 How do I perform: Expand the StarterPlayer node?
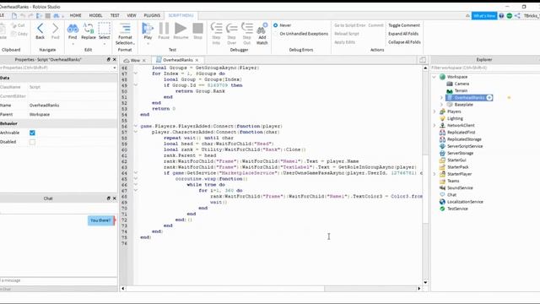pyautogui.click(x=435, y=174)
